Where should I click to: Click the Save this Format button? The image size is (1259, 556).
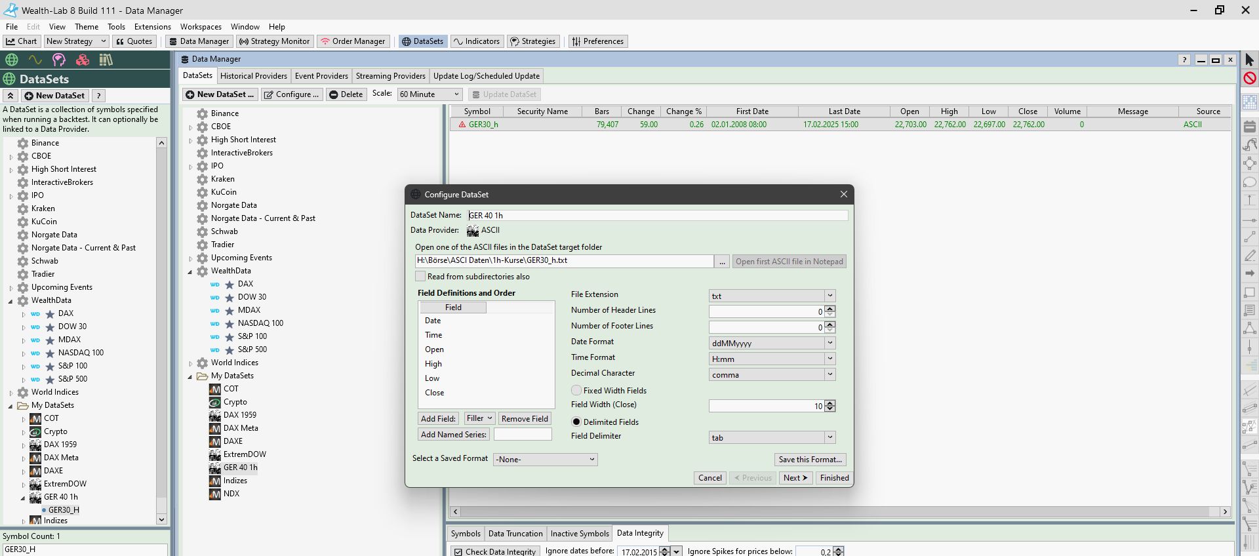[x=810, y=460]
